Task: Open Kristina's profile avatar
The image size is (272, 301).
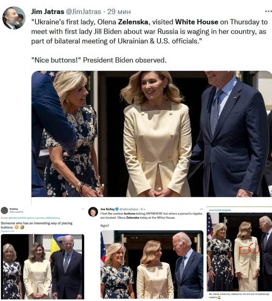Action: [x=4, y=210]
